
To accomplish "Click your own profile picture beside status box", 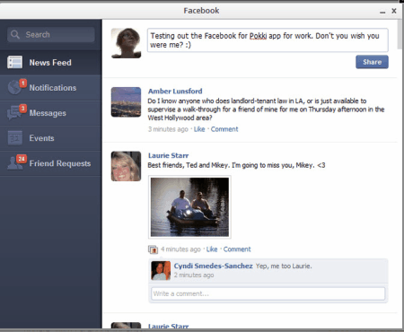I will (x=126, y=43).
